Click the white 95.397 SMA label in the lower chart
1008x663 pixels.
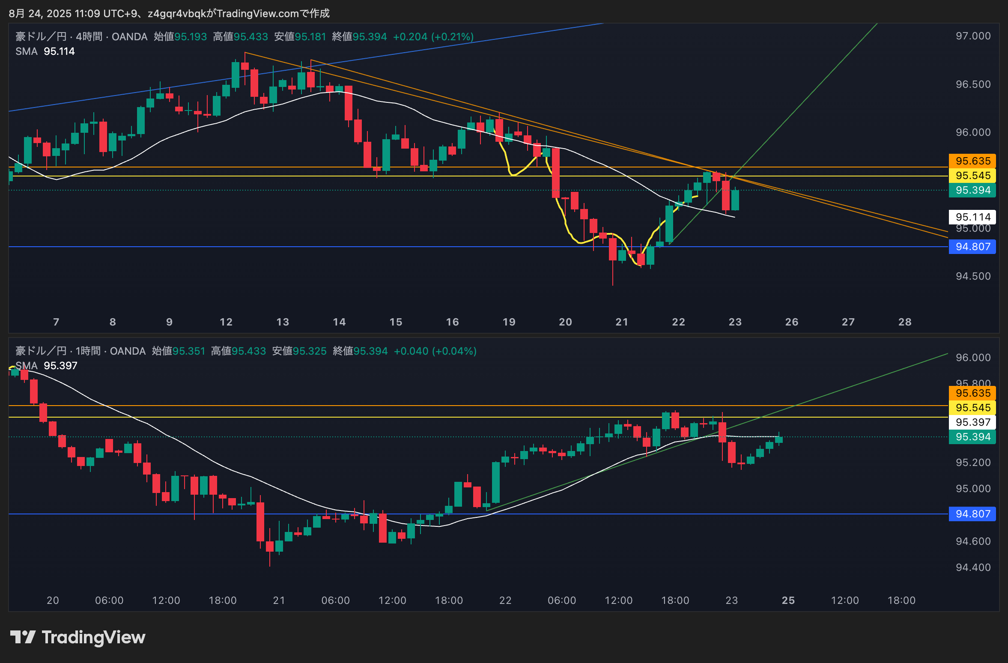972,422
